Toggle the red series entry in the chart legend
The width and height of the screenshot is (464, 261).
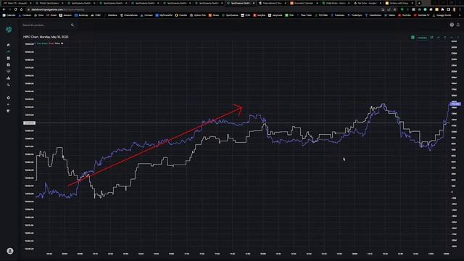point(51,43)
